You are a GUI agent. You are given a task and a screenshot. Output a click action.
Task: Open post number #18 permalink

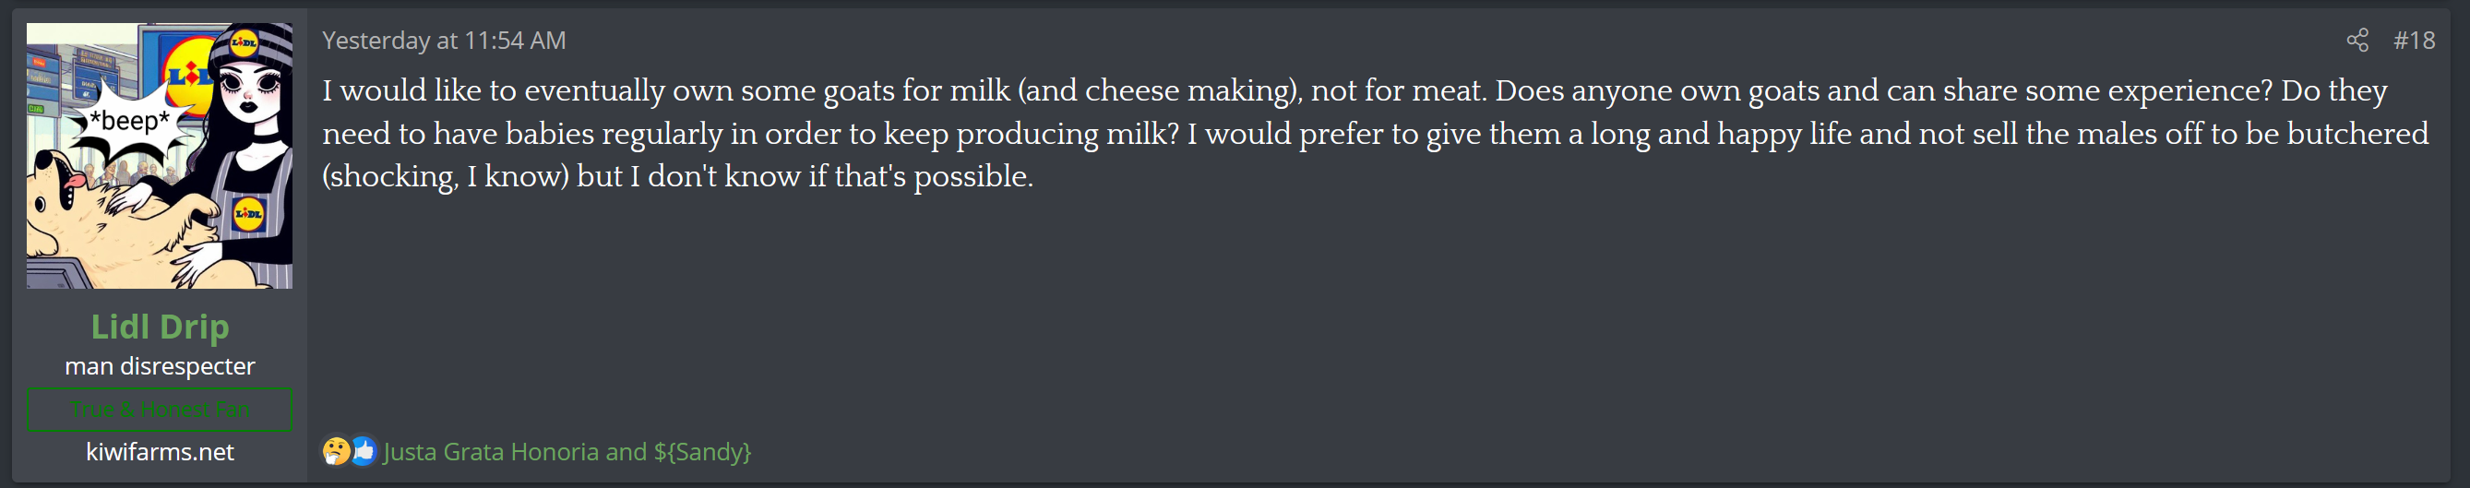[x=2414, y=41]
